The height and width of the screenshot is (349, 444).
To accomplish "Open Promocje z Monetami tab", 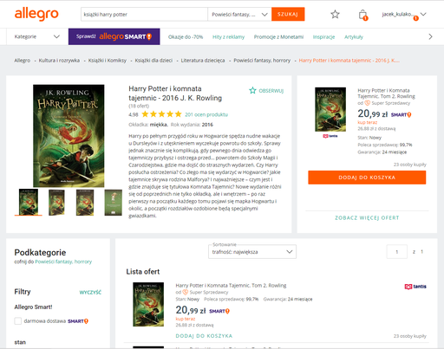I will [x=278, y=37].
